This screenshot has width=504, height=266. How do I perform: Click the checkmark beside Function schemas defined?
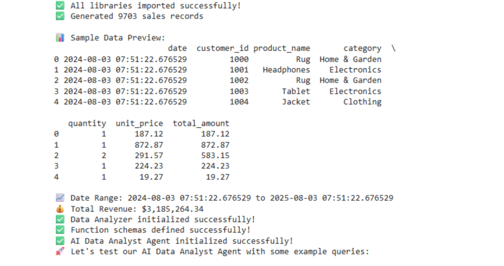click(x=60, y=230)
